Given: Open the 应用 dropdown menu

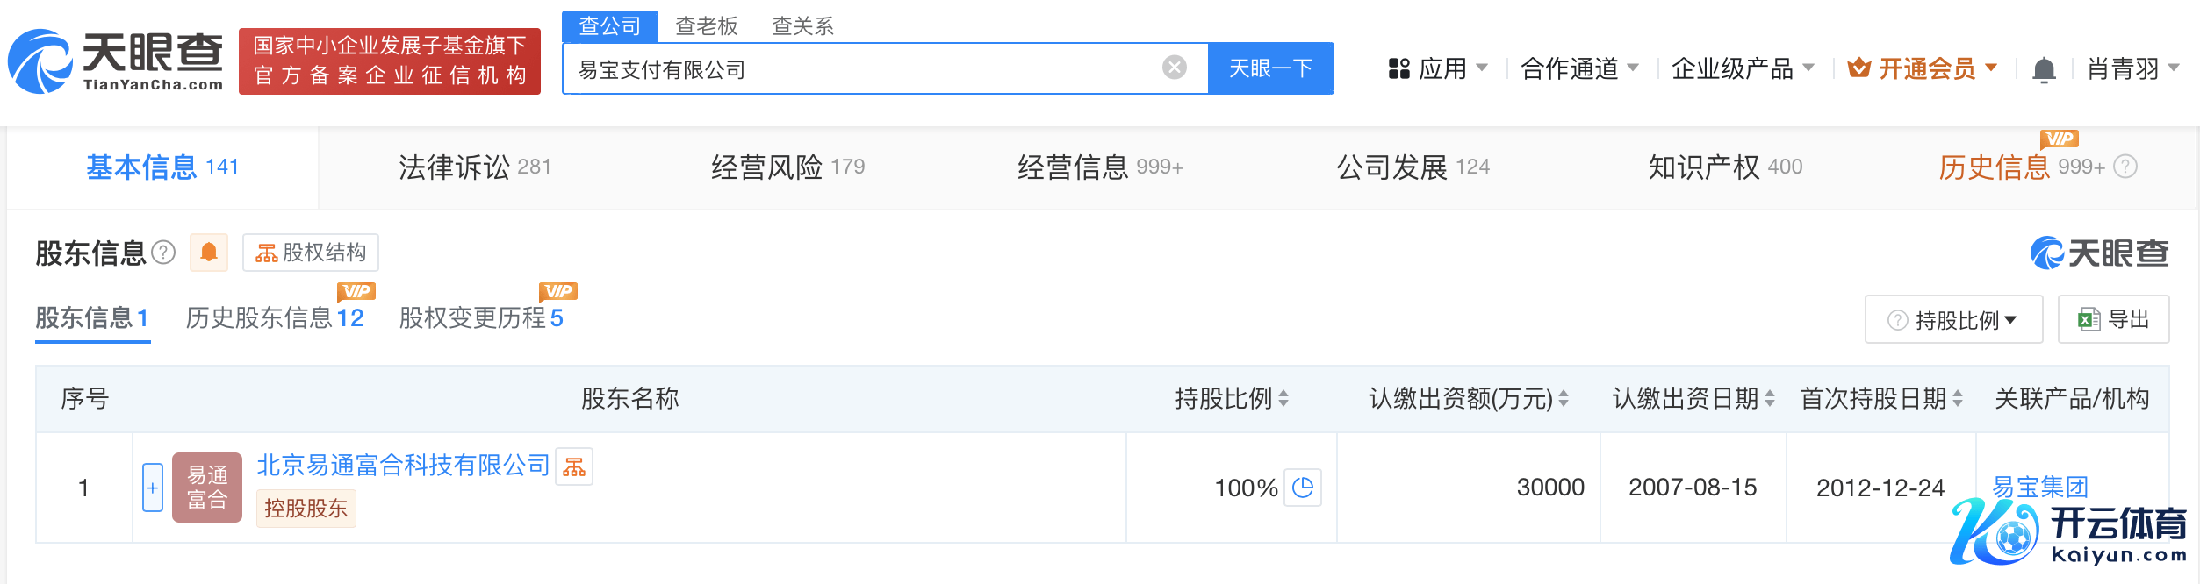Looking at the screenshot, I should click(x=1439, y=68).
